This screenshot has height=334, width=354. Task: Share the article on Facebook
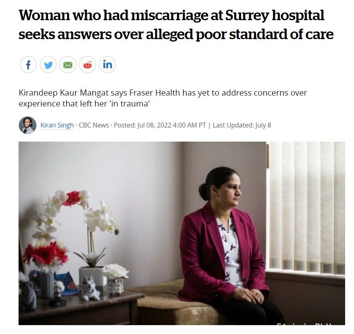[x=28, y=65]
